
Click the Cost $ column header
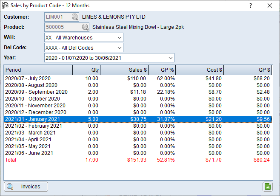199,70
